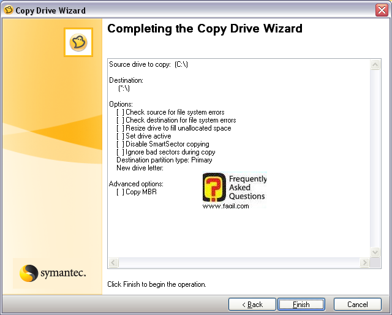The height and width of the screenshot is (315, 392).
Task: Click the horizontal scrollbar's left arrow
Action: point(113,263)
